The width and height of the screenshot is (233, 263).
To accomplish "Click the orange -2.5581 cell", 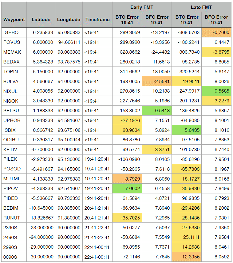I will pos(157,81).
